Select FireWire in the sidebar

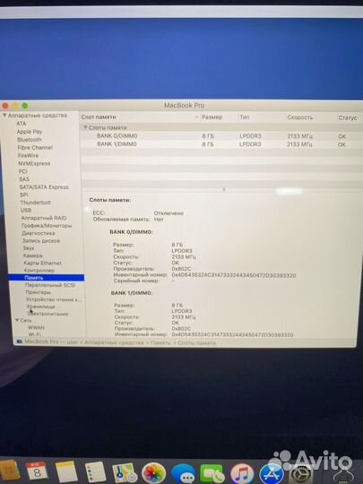[x=28, y=156]
